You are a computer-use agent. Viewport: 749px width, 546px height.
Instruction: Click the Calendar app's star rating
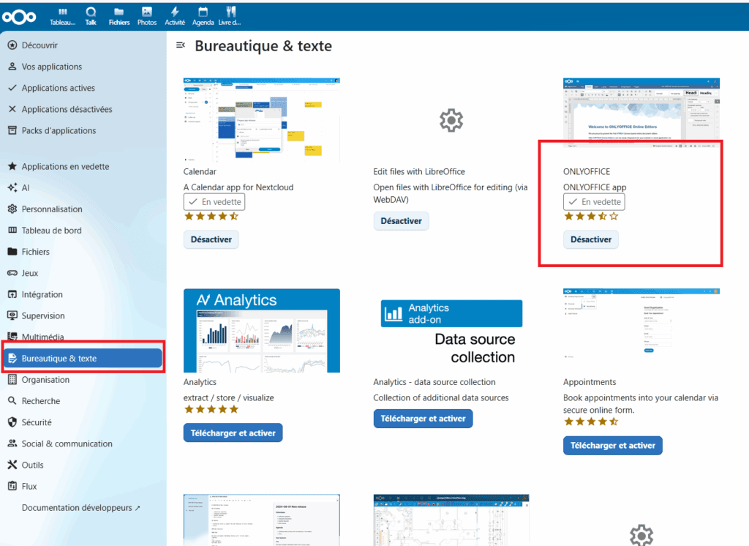[x=211, y=217]
